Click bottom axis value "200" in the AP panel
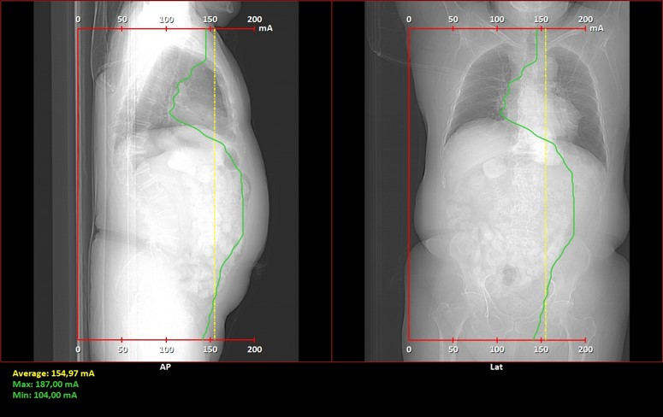 [x=255, y=349]
